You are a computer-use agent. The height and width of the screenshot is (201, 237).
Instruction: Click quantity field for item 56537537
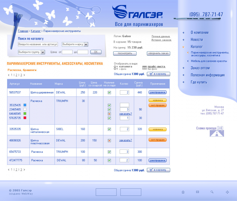[x=125, y=92]
